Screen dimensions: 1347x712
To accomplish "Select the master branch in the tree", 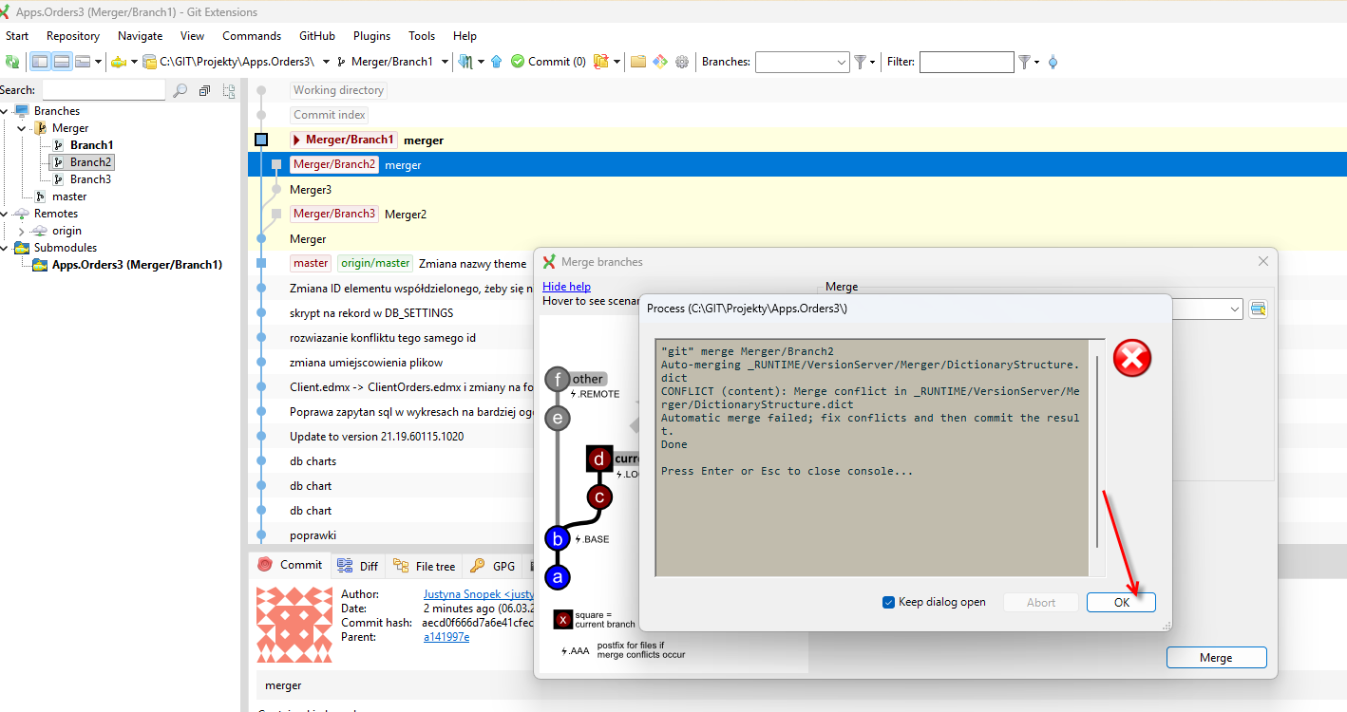I will pos(69,197).
